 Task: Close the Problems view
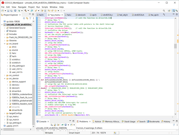click(90, 121)
